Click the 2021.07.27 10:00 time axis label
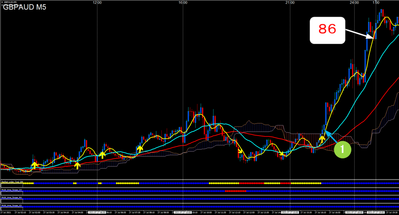 pyautogui.click(x=183, y=212)
